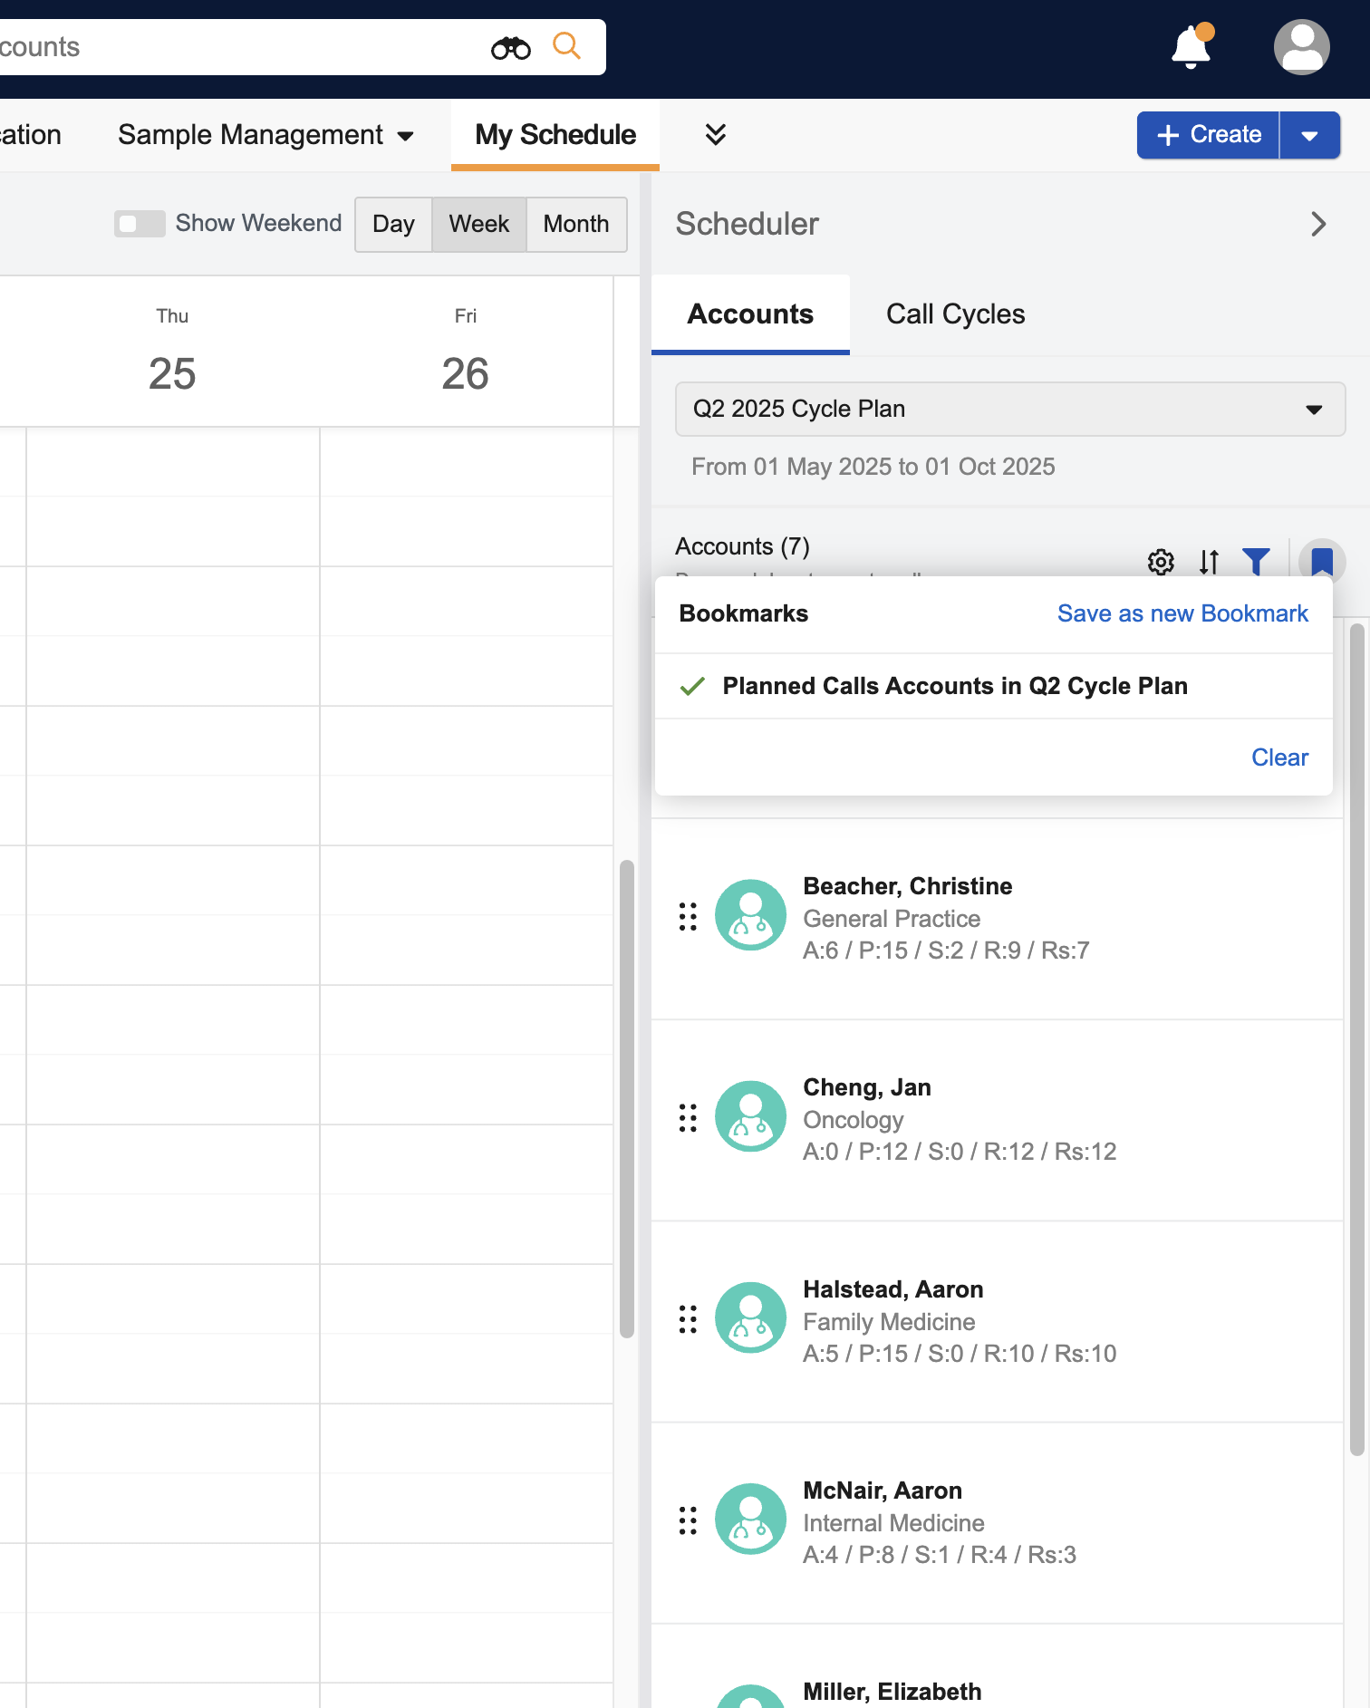This screenshot has height=1708, width=1370.
Task: Click the orange magnifying glass search icon
Action: point(566,45)
